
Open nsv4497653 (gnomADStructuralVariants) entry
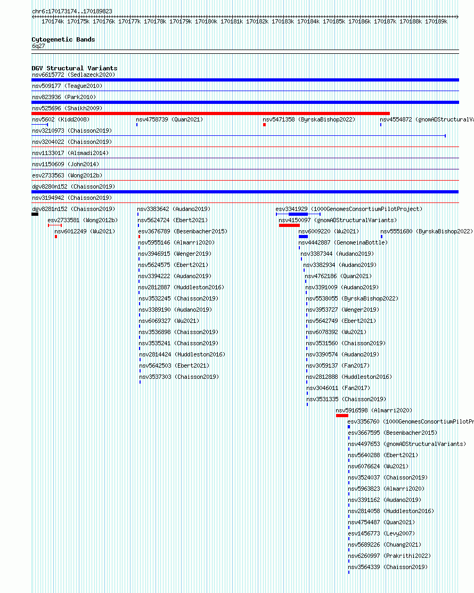tap(407, 444)
